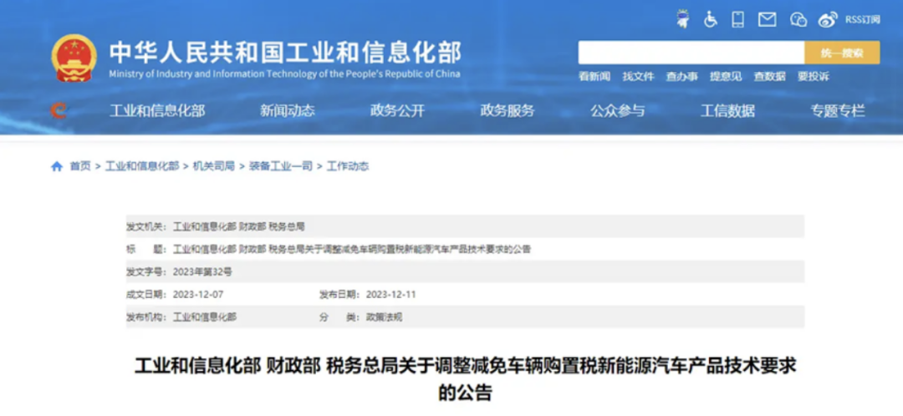Image resolution: width=903 pixels, height=416 pixels.
Task: Click issuing agencies value 工业和信息化部 财政部 税务总局
Action: (x=238, y=226)
